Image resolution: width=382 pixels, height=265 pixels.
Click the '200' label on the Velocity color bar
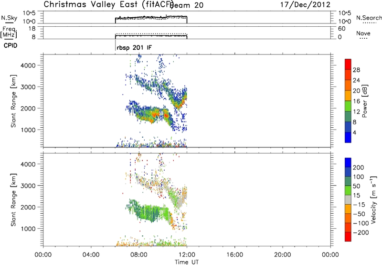pos(359,167)
